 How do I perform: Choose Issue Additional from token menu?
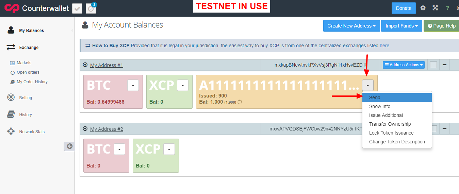click(x=397, y=115)
